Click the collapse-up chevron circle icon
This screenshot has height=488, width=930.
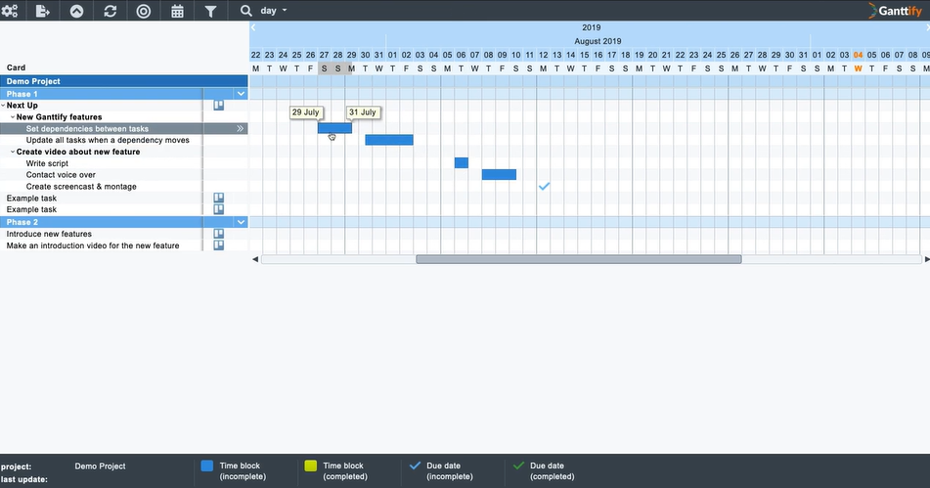pos(76,11)
